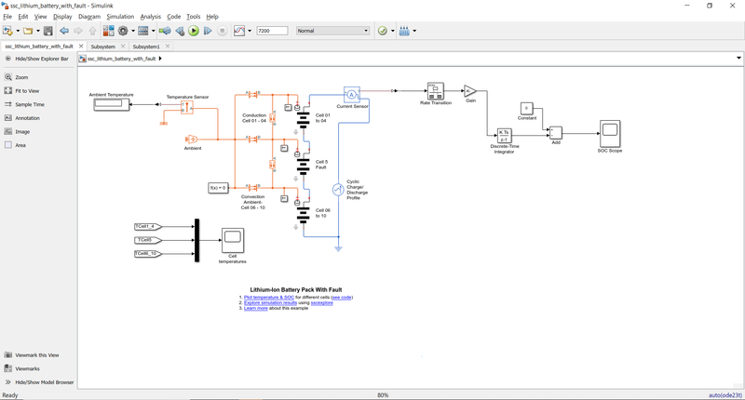Select the Current Sensor block
This screenshot has width=745, height=400.
click(x=352, y=95)
